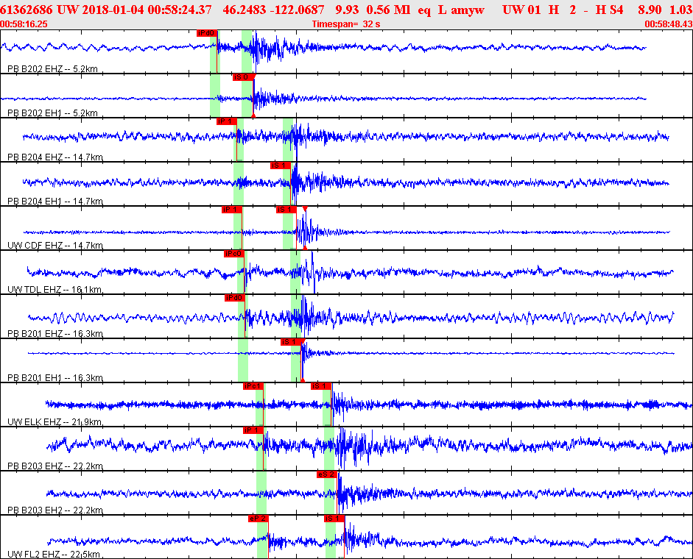The width and height of the screenshot is (693, 559).
Task: Click the analyst name 'amyw'
Action: [468, 10]
